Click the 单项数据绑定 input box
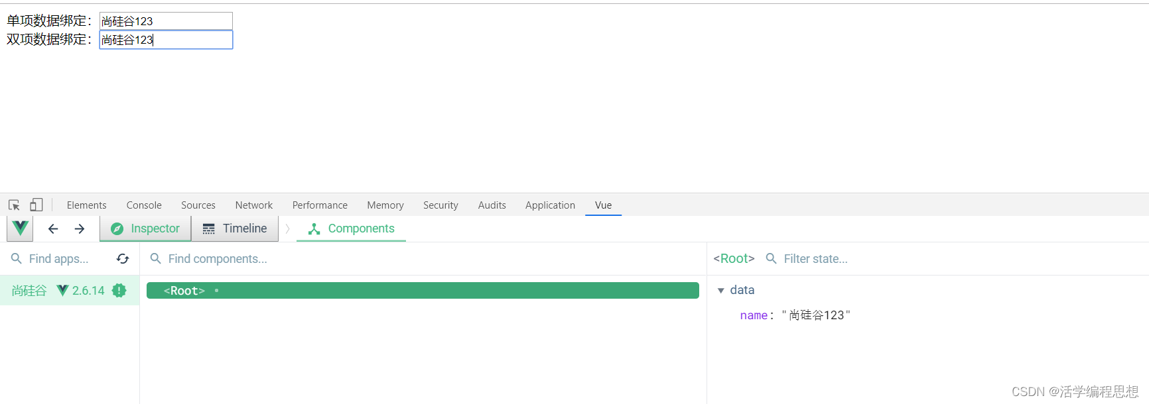 166,21
